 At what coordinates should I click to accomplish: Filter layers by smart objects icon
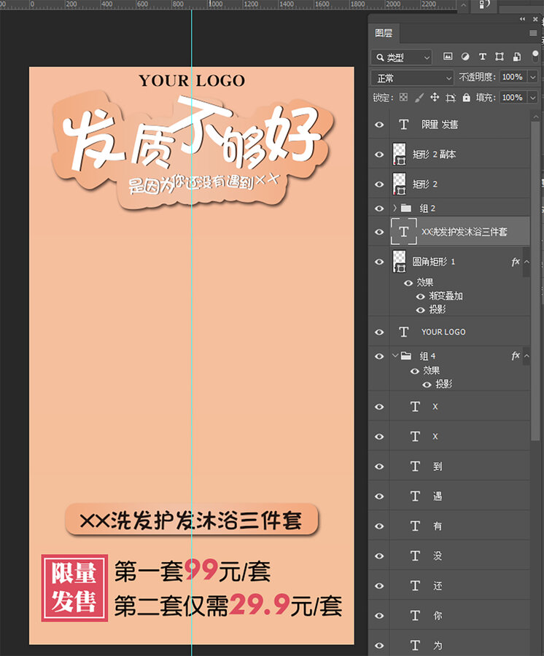point(517,56)
